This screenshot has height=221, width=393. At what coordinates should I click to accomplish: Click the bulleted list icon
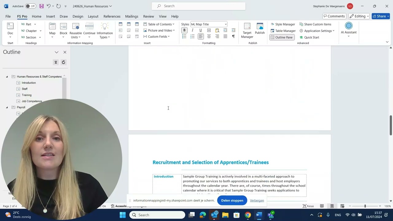(184, 37)
